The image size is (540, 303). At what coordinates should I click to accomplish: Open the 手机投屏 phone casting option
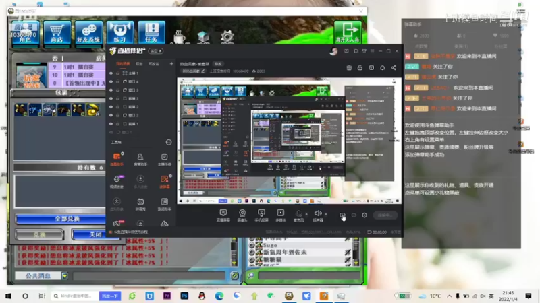261,215
